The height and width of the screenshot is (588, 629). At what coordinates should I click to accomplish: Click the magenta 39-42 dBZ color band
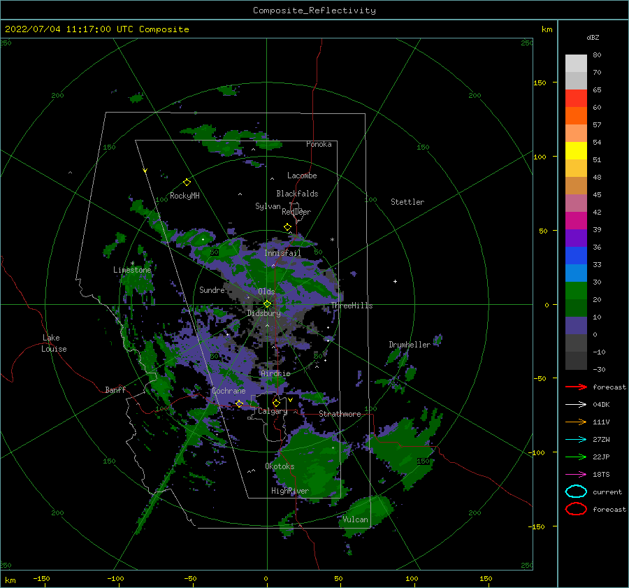coord(576,221)
